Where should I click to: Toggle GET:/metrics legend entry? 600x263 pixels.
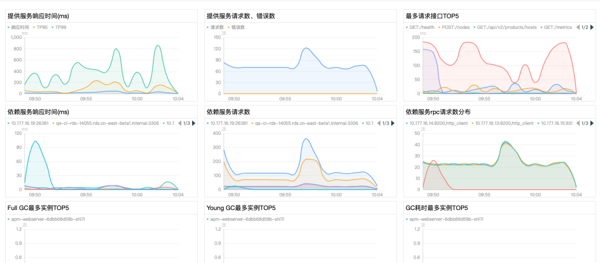coord(557,27)
